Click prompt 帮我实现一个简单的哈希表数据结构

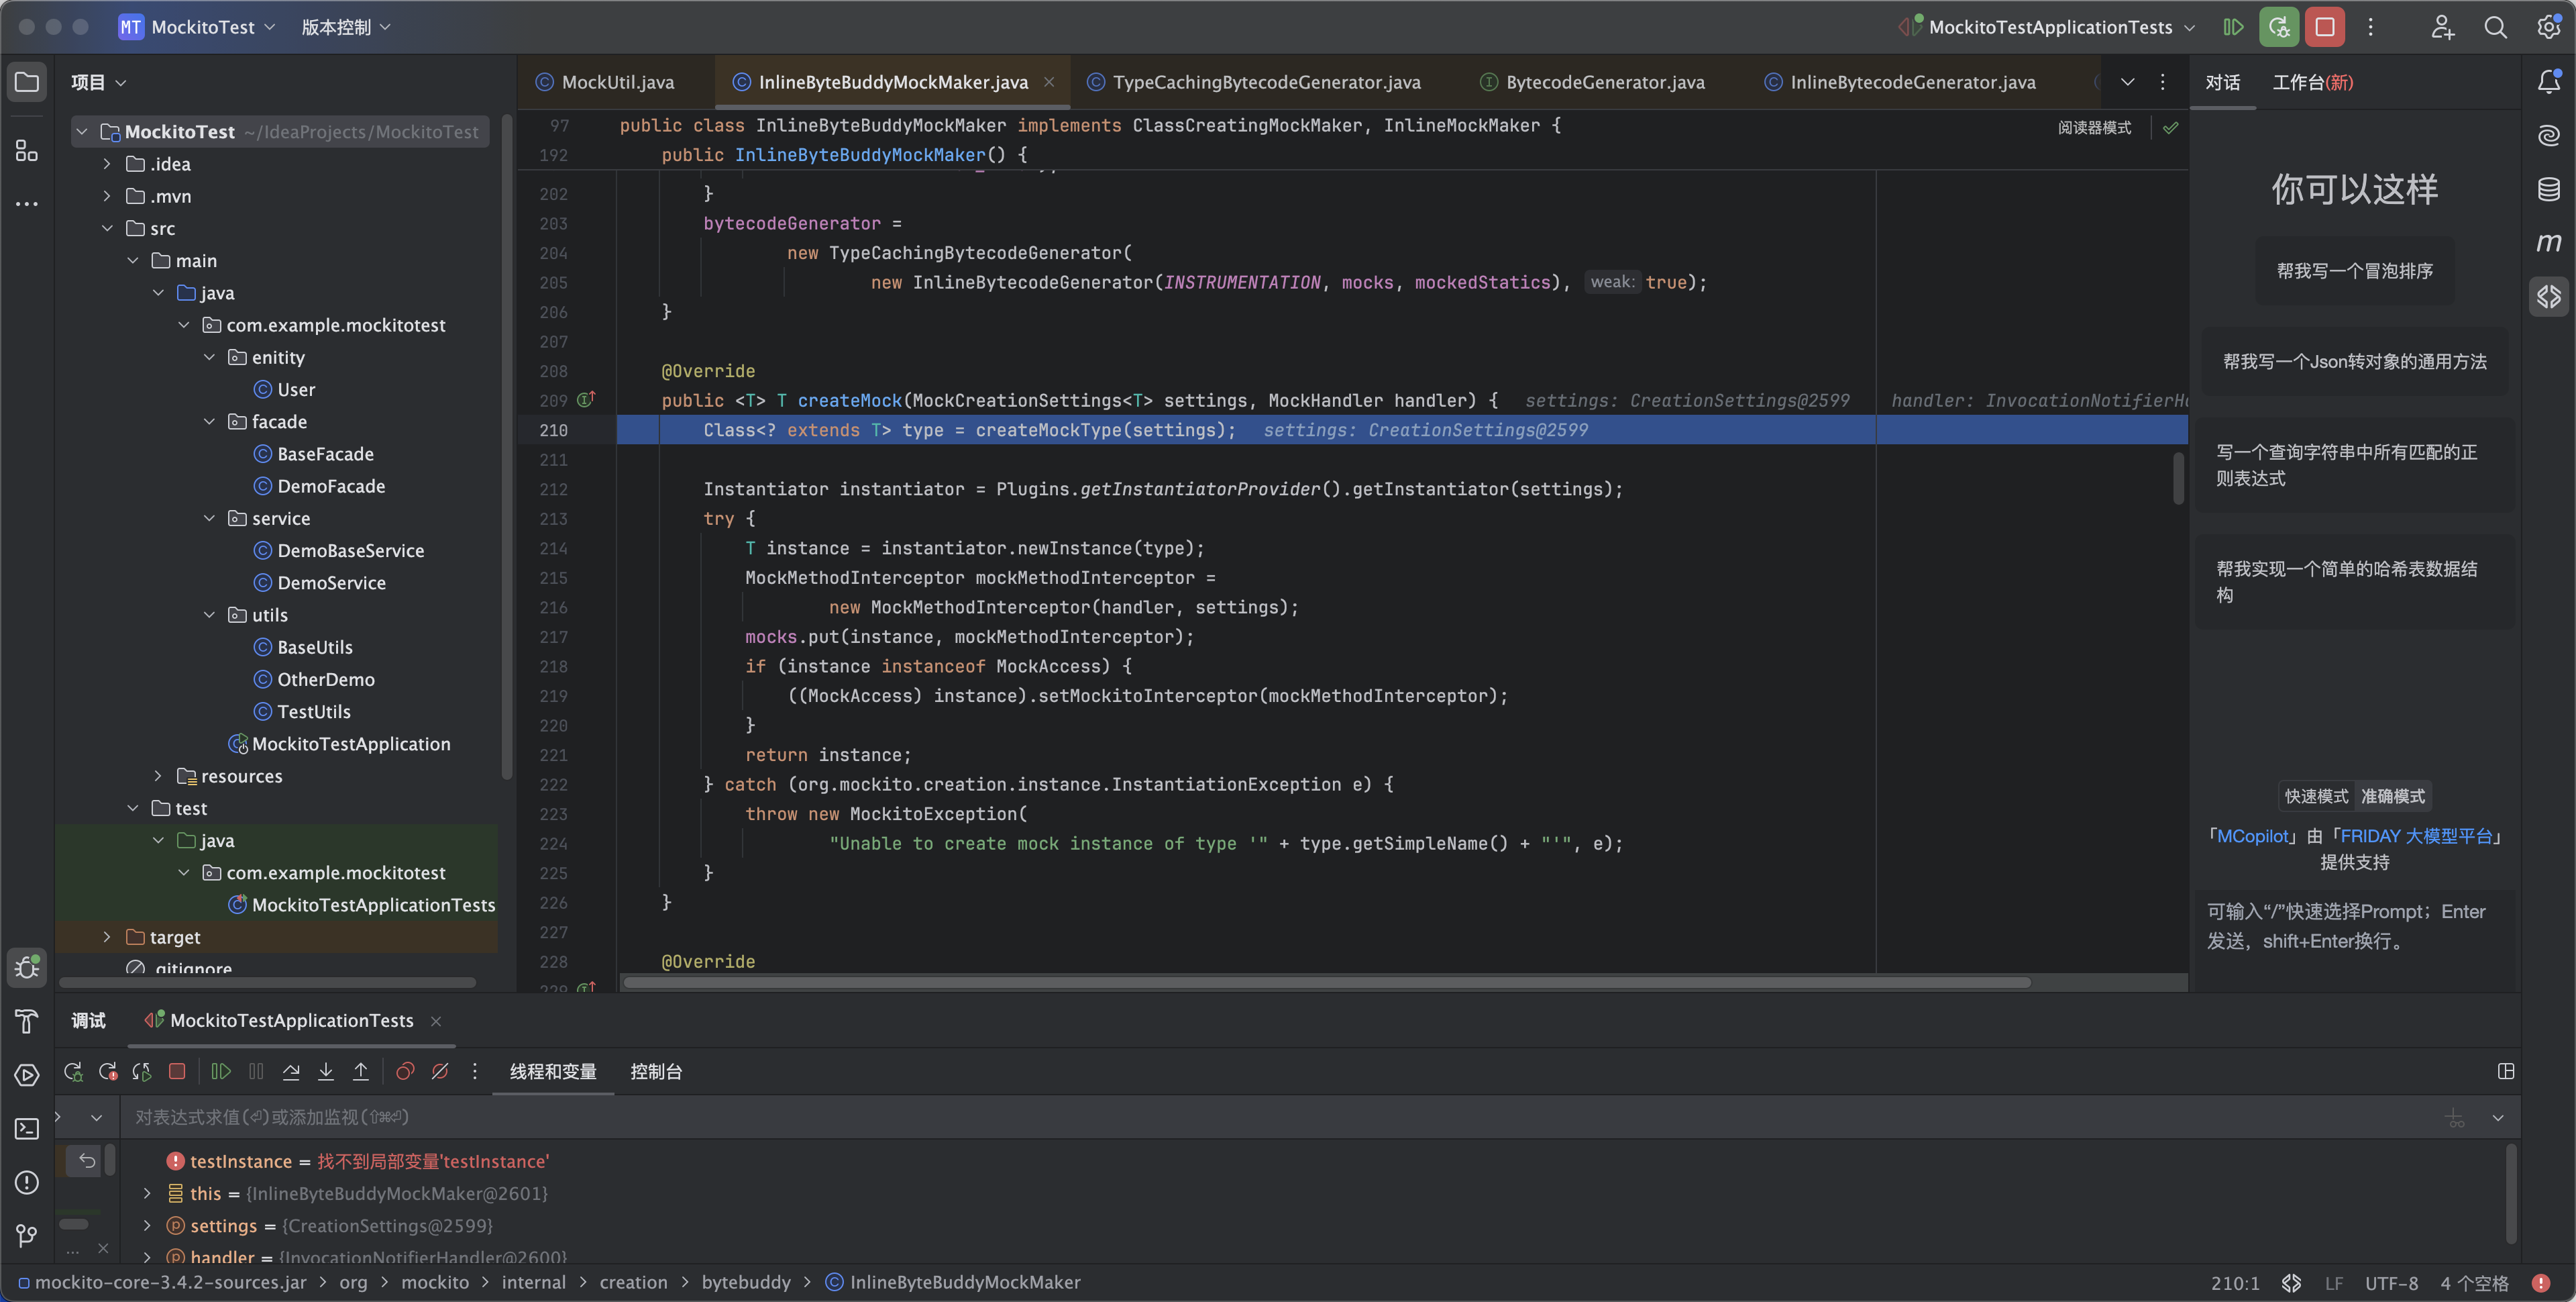(2354, 581)
